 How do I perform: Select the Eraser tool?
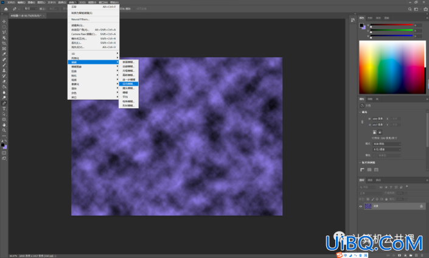tap(4, 82)
